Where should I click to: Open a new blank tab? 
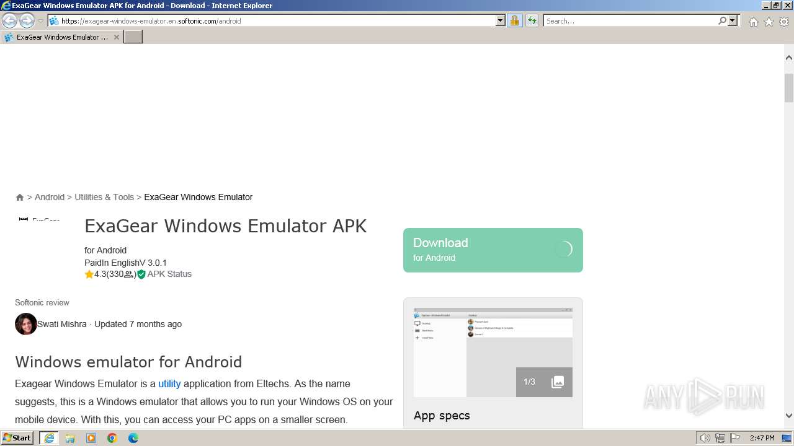coord(133,37)
